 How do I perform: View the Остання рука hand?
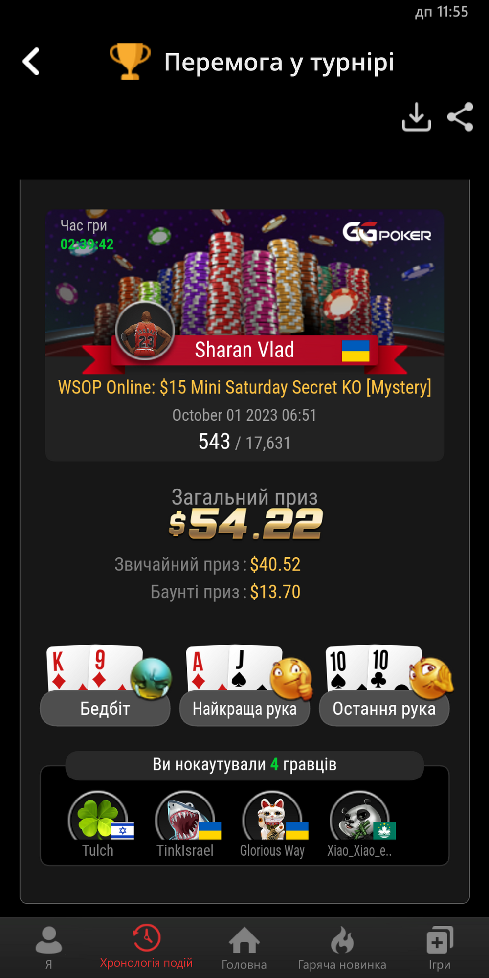pyautogui.click(x=384, y=685)
